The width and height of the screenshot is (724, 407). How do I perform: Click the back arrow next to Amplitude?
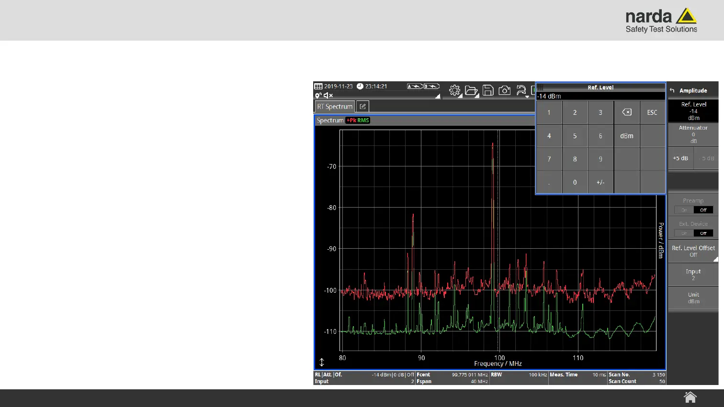[672, 90]
